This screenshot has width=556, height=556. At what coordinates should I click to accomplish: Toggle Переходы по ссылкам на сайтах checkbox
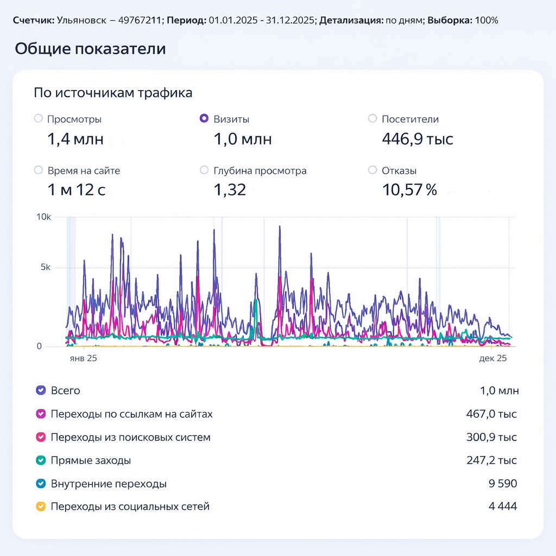coord(40,414)
